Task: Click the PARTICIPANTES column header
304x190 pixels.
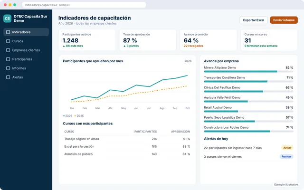Action: [x=146, y=132]
